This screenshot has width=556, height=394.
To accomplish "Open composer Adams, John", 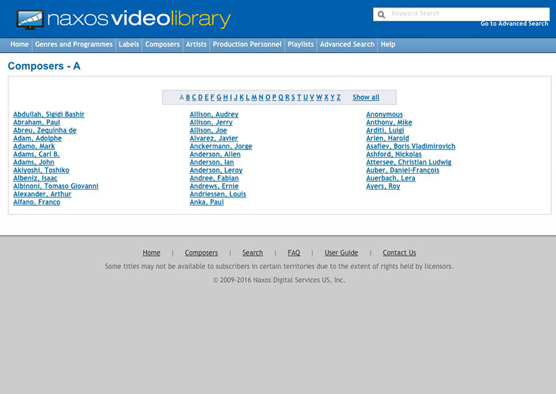I will coord(33,163).
